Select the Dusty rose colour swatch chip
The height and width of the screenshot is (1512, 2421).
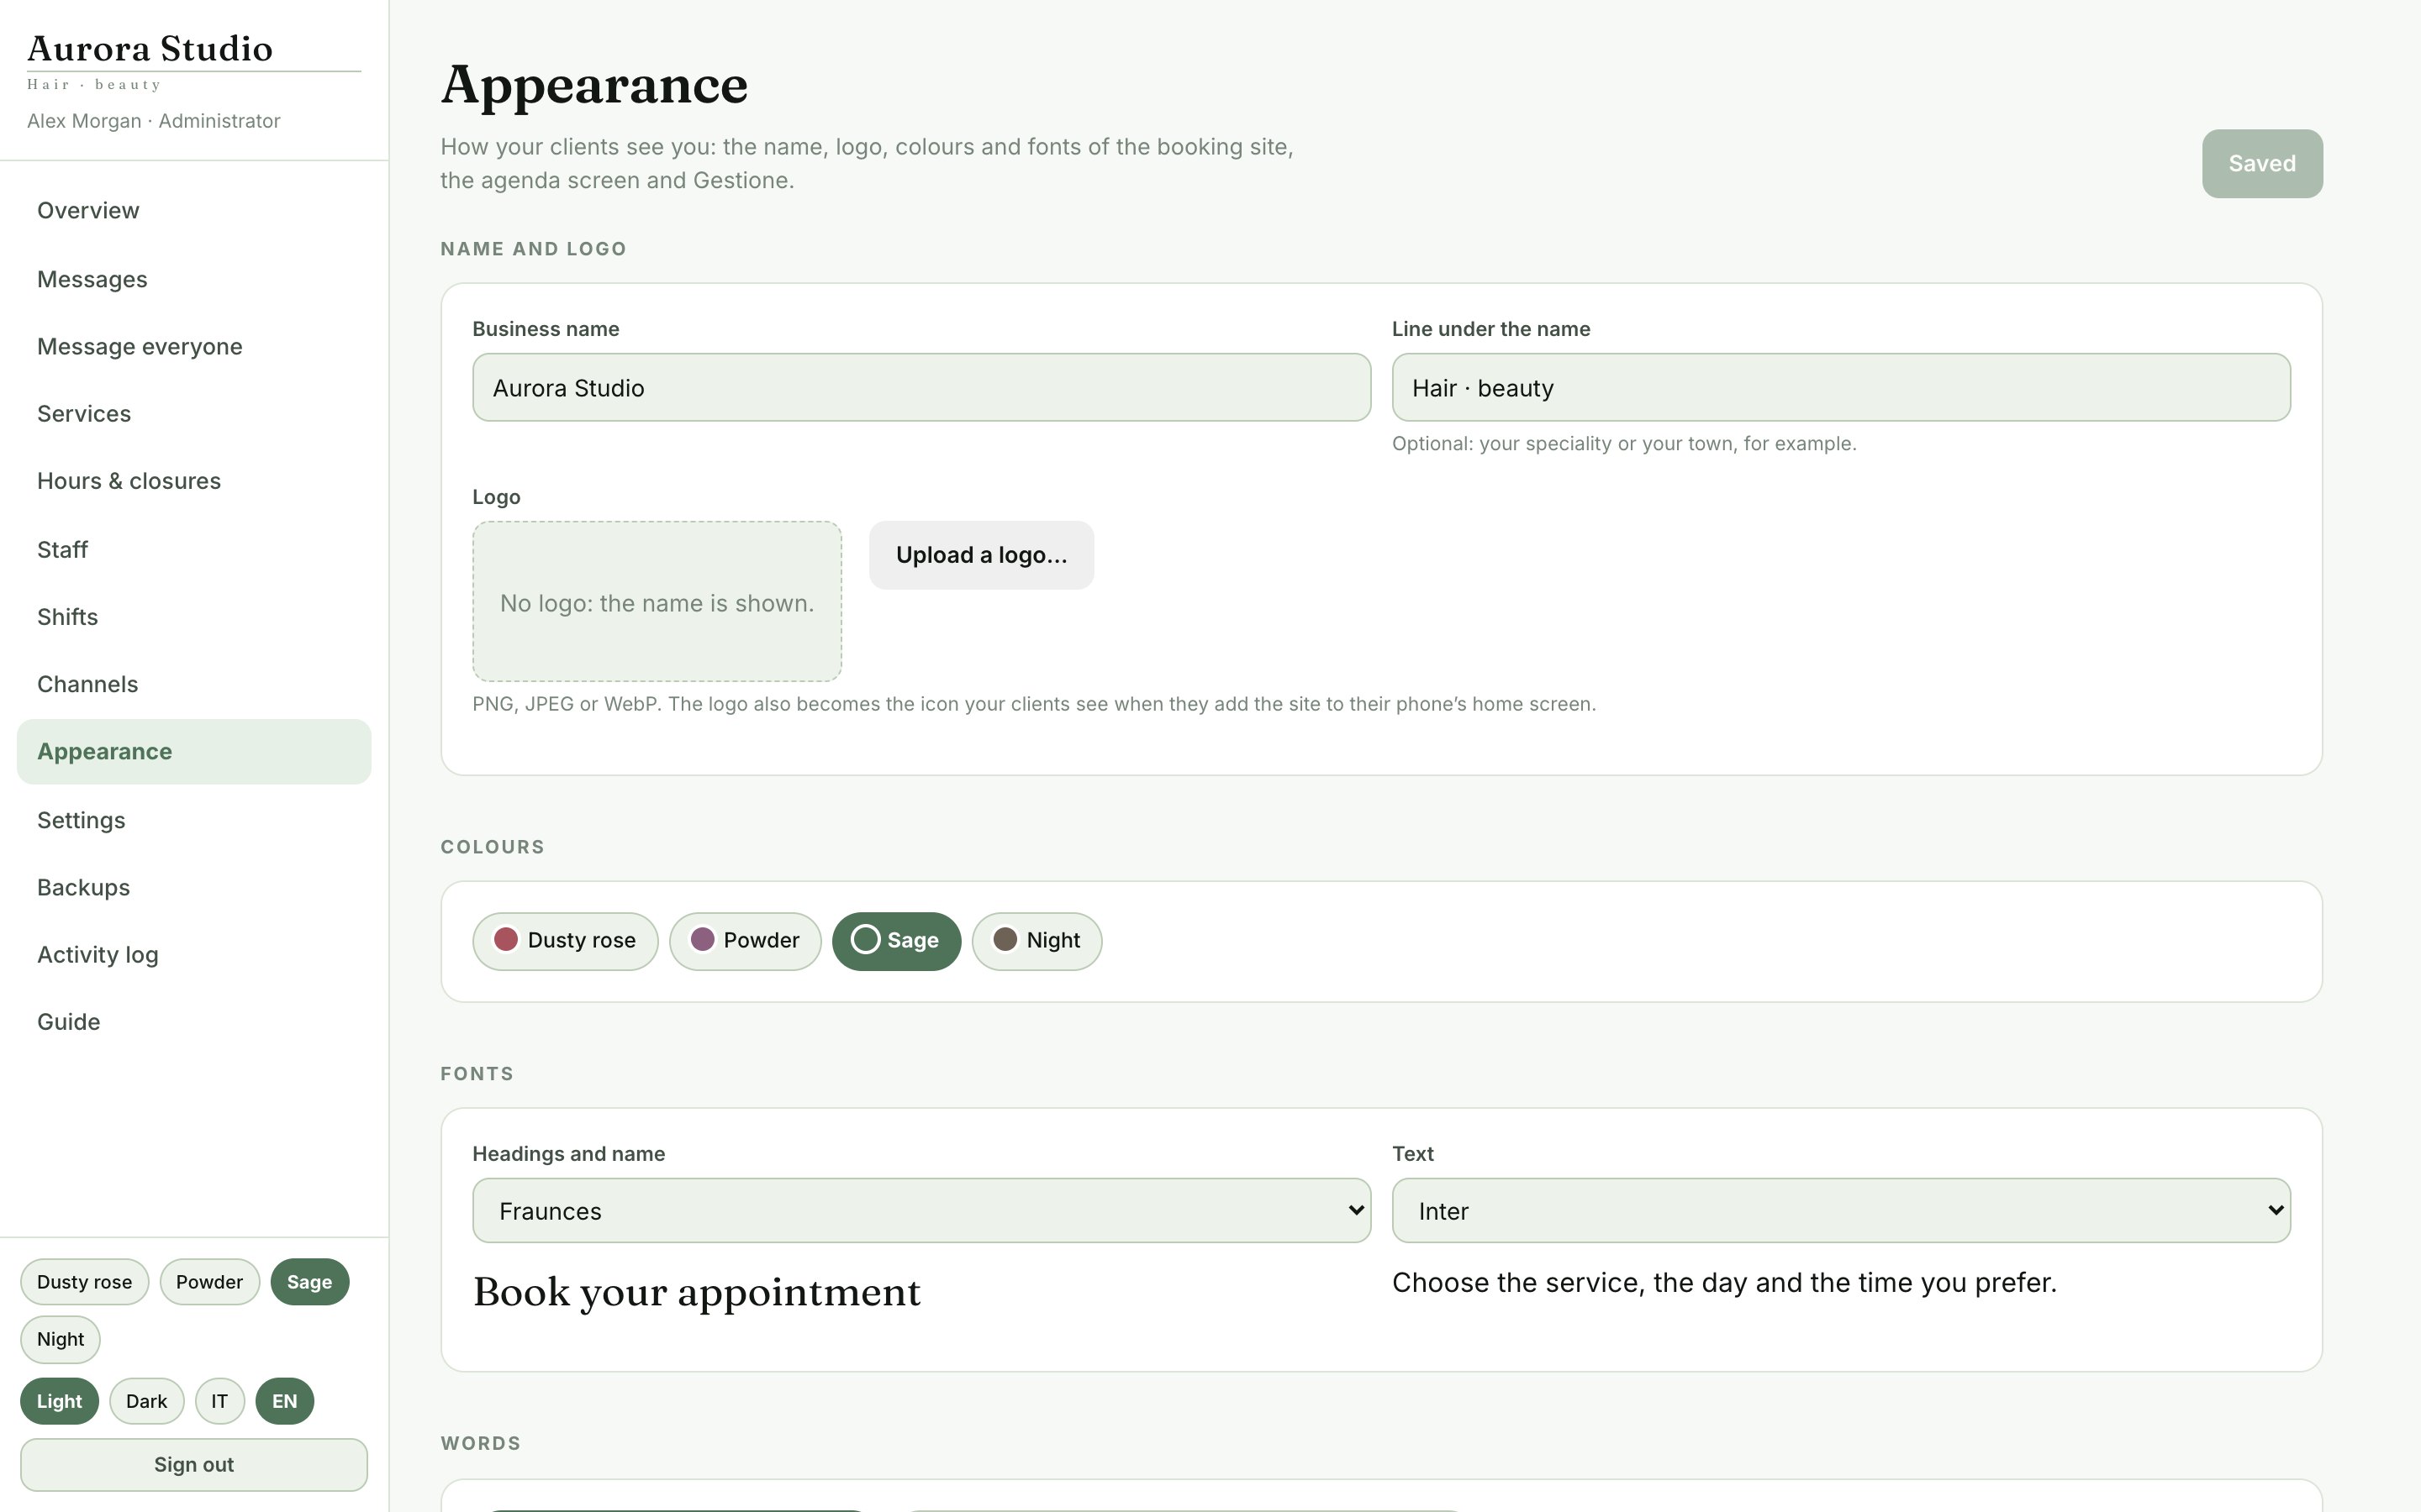point(565,941)
